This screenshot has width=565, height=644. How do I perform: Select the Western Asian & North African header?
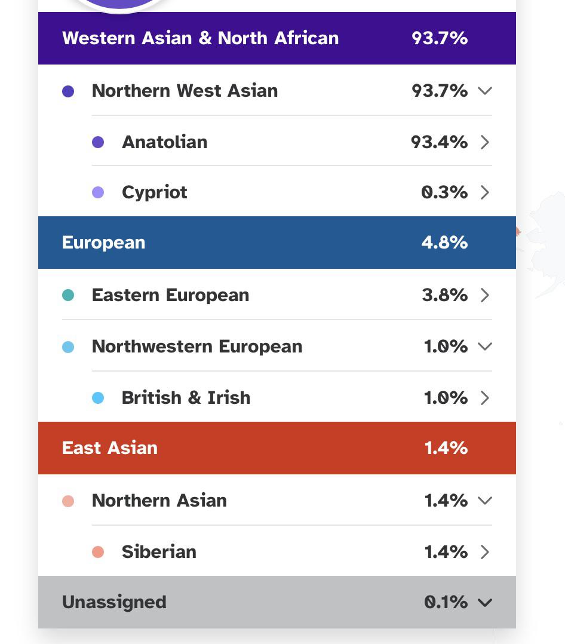(x=277, y=38)
